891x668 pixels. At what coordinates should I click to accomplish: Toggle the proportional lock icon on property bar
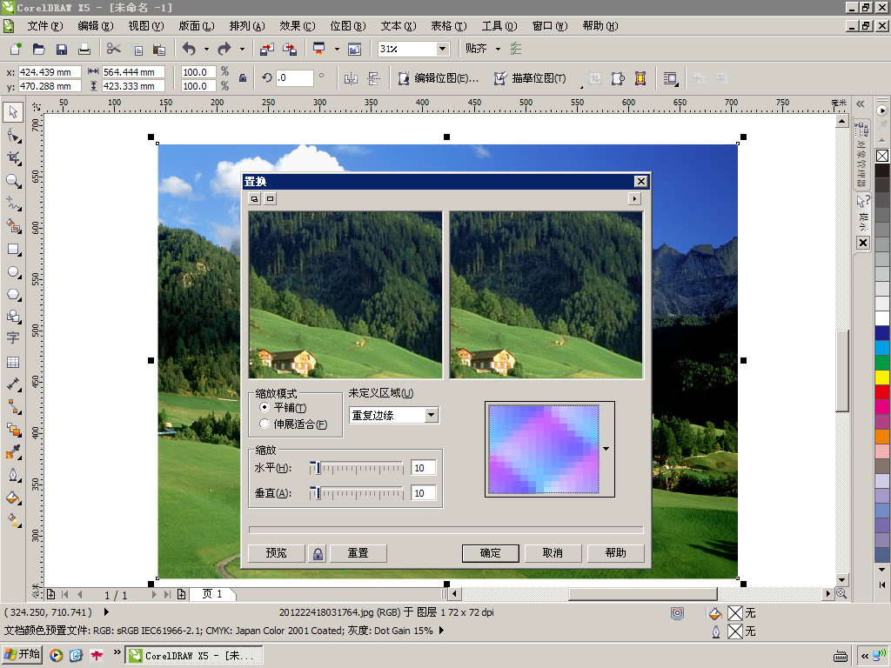click(x=243, y=78)
